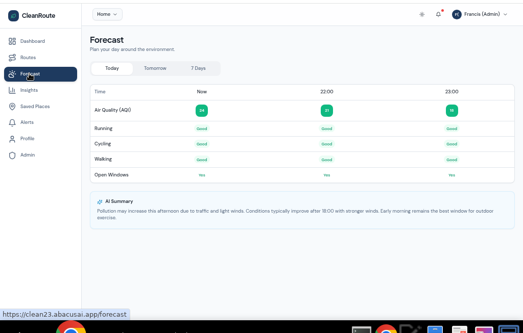Image resolution: width=523 pixels, height=333 pixels.
Task: Open the Insights section
Action: pyautogui.click(x=40, y=90)
